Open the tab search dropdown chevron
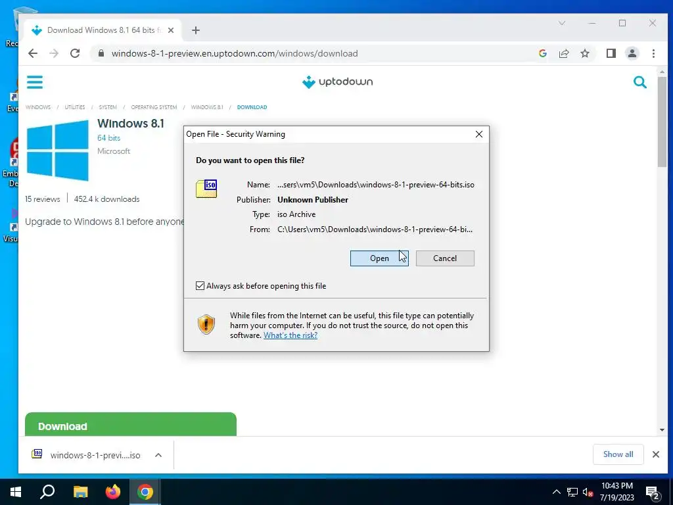The height and width of the screenshot is (505, 673). 562,23
